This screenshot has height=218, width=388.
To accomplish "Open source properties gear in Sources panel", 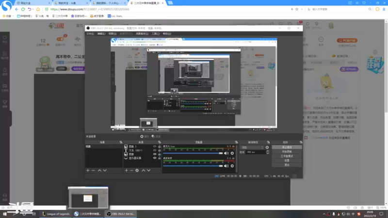I will tap(137, 171).
